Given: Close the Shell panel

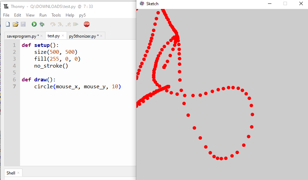Looking at the screenshot, I should 18,173.
